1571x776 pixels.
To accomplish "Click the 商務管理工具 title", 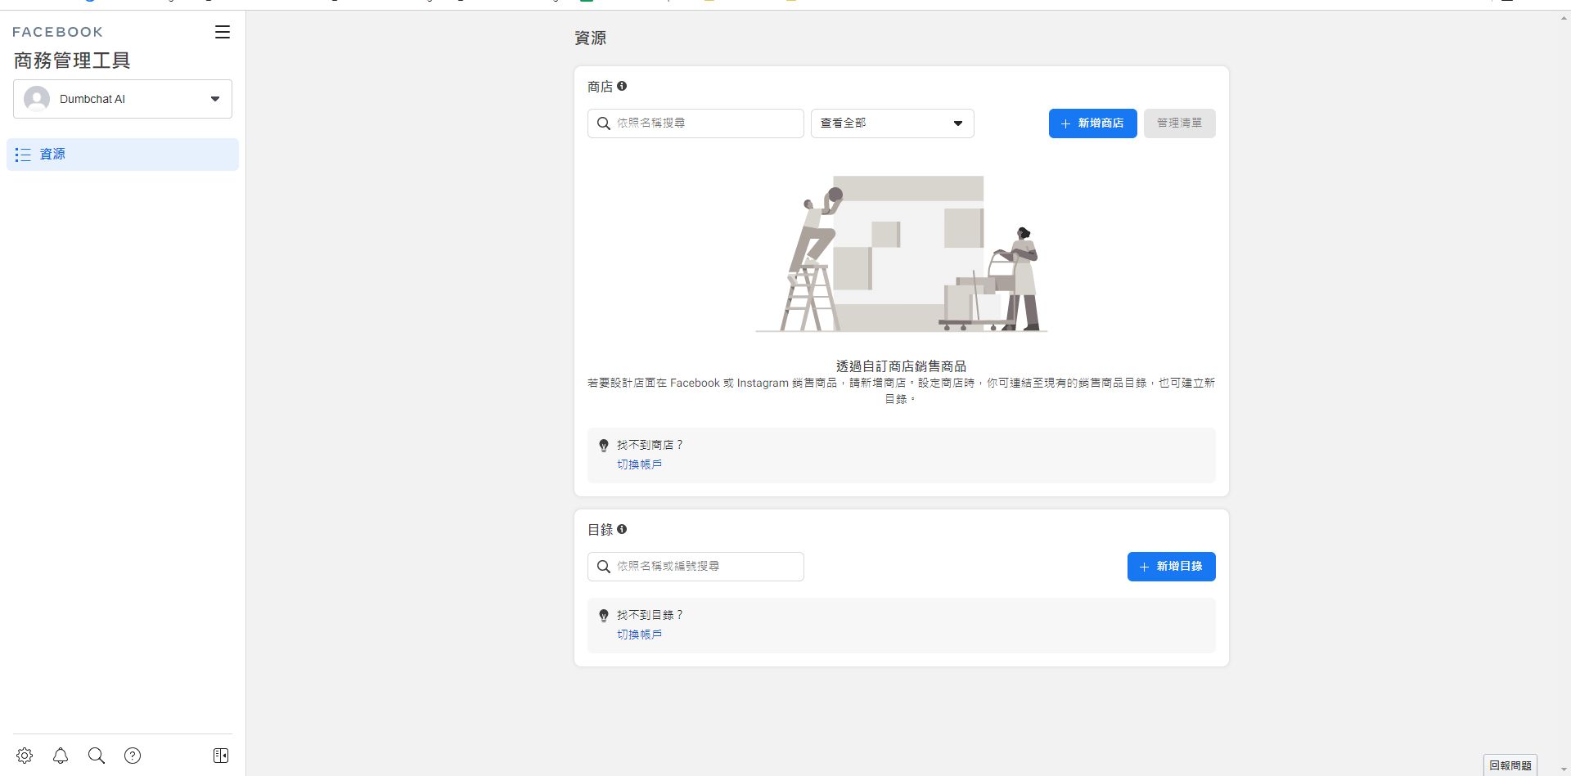I will (x=72, y=61).
